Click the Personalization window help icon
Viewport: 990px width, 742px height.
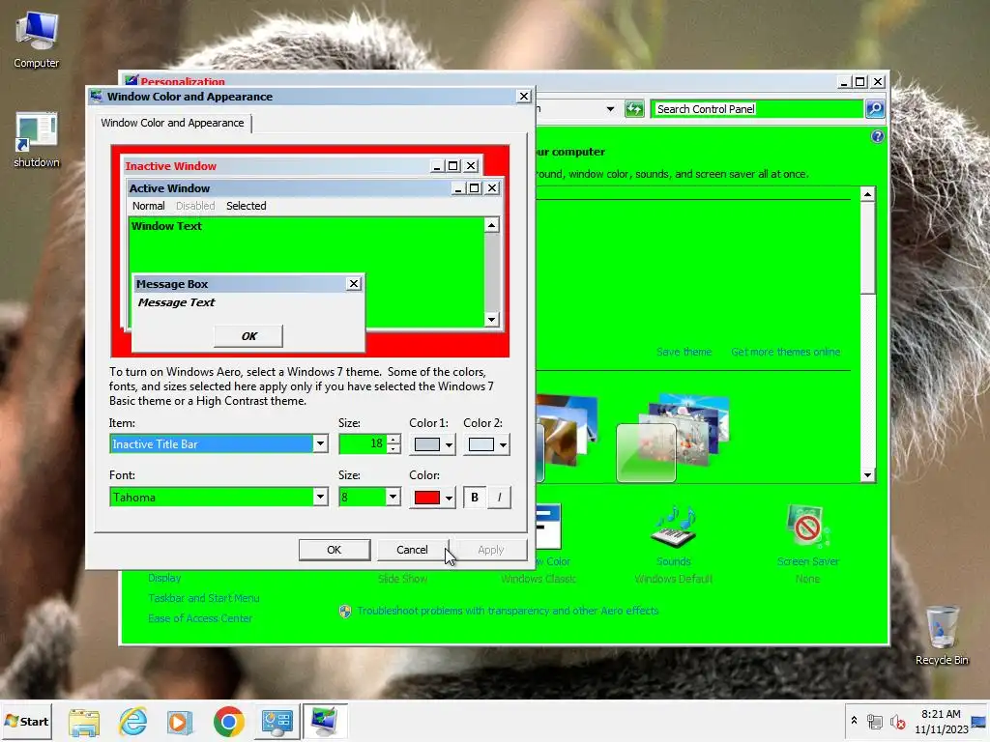(877, 136)
